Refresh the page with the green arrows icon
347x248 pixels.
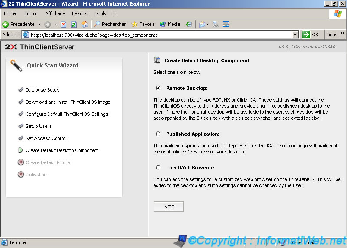tap(74, 24)
